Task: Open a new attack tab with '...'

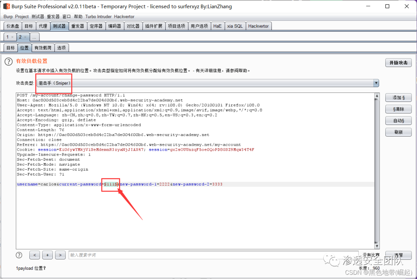Action: 35,37
